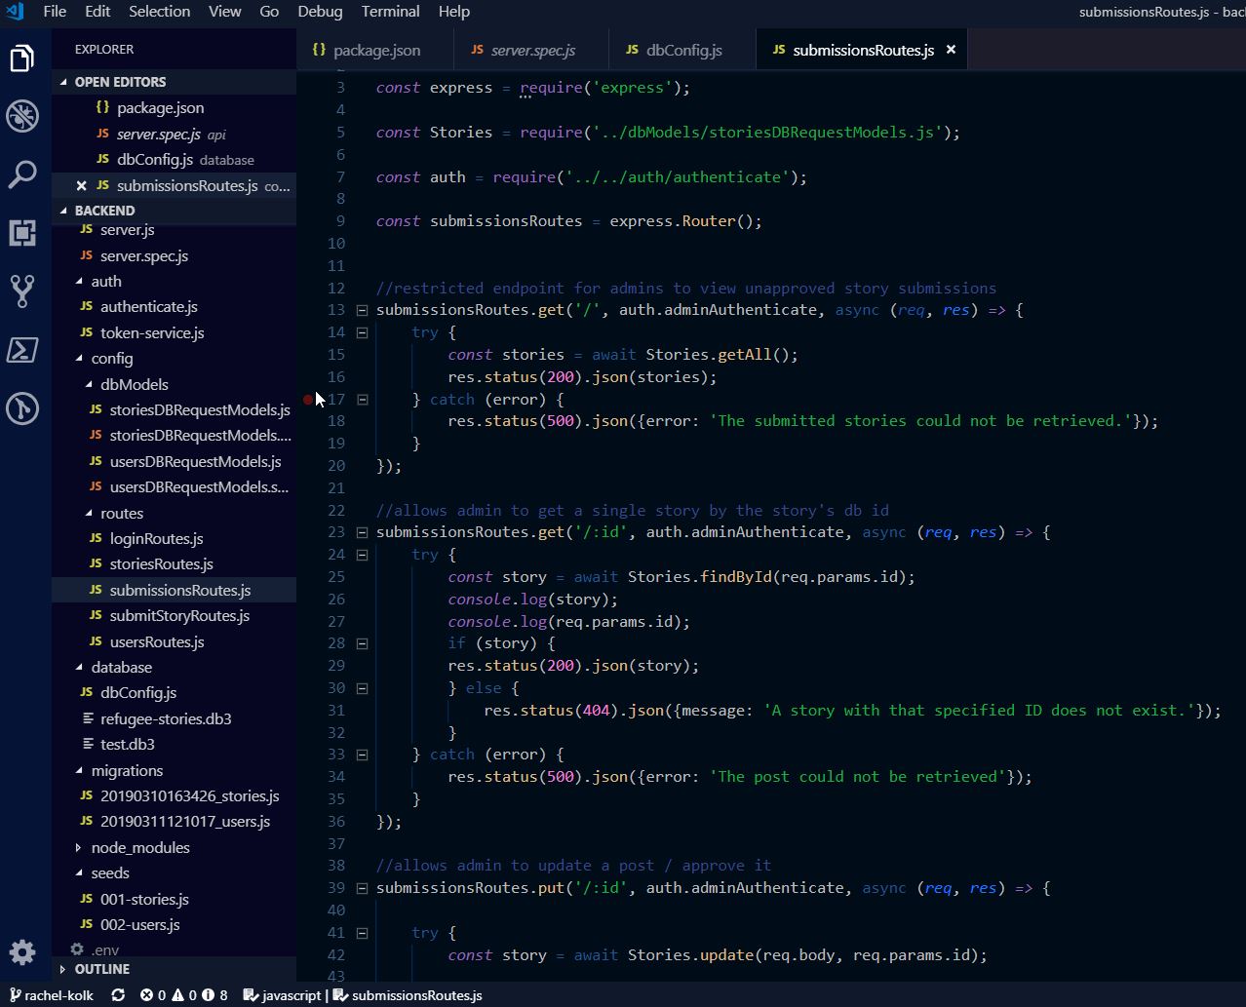Open the Extensions view in the activity bar
Viewport: 1246px width, 1007px height.
click(x=22, y=233)
